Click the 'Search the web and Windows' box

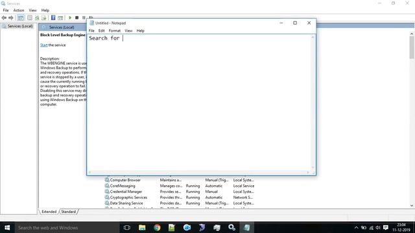click(x=67, y=227)
